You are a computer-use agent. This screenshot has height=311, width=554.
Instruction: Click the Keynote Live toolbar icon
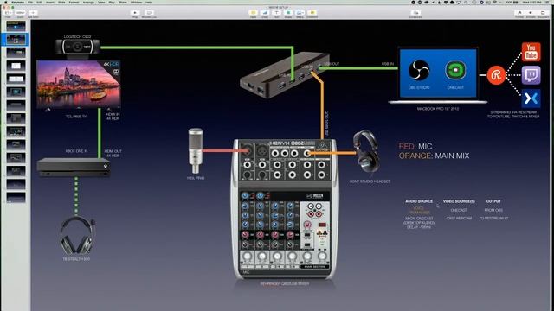click(x=149, y=14)
